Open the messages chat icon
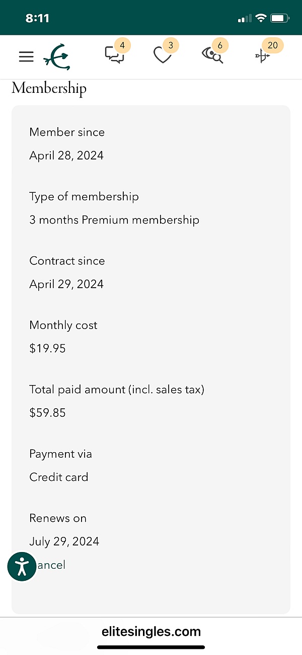The height and width of the screenshot is (655, 302). pos(114,54)
